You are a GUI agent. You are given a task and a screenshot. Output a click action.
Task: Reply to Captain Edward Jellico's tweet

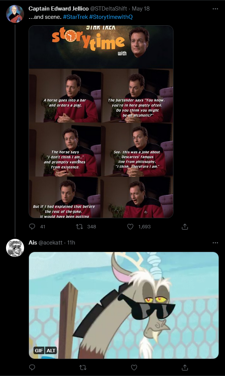point(32,226)
